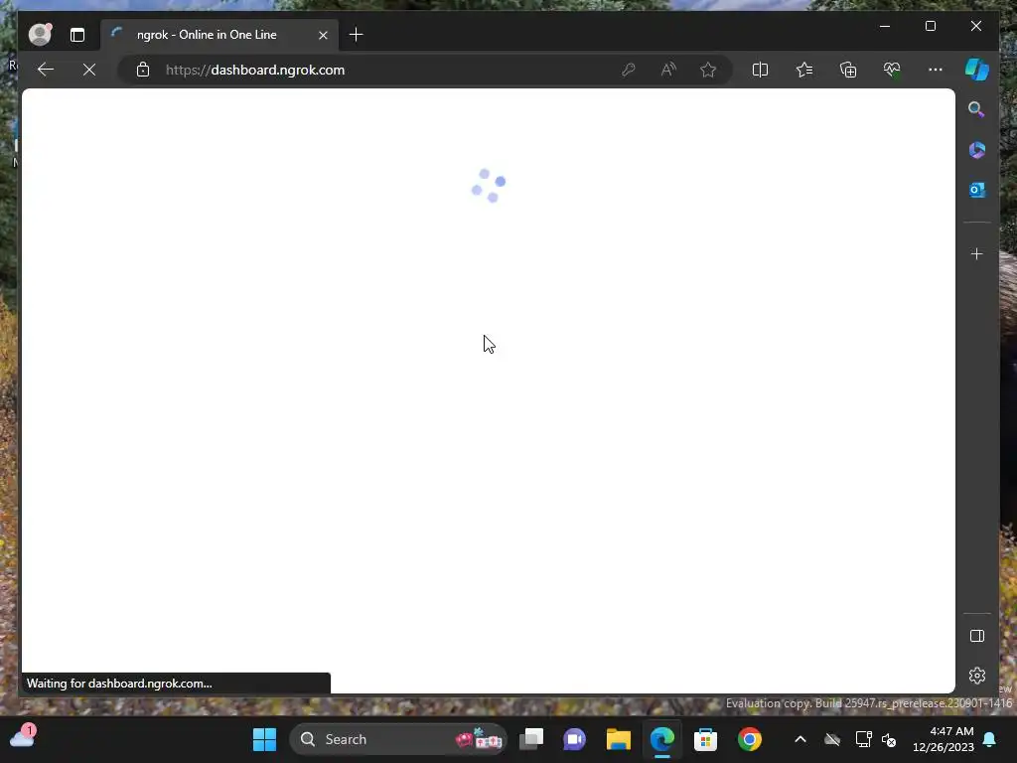Launch the Teams chat taskbar icon
Image resolution: width=1017 pixels, height=763 pixels.
click(575, 739)
